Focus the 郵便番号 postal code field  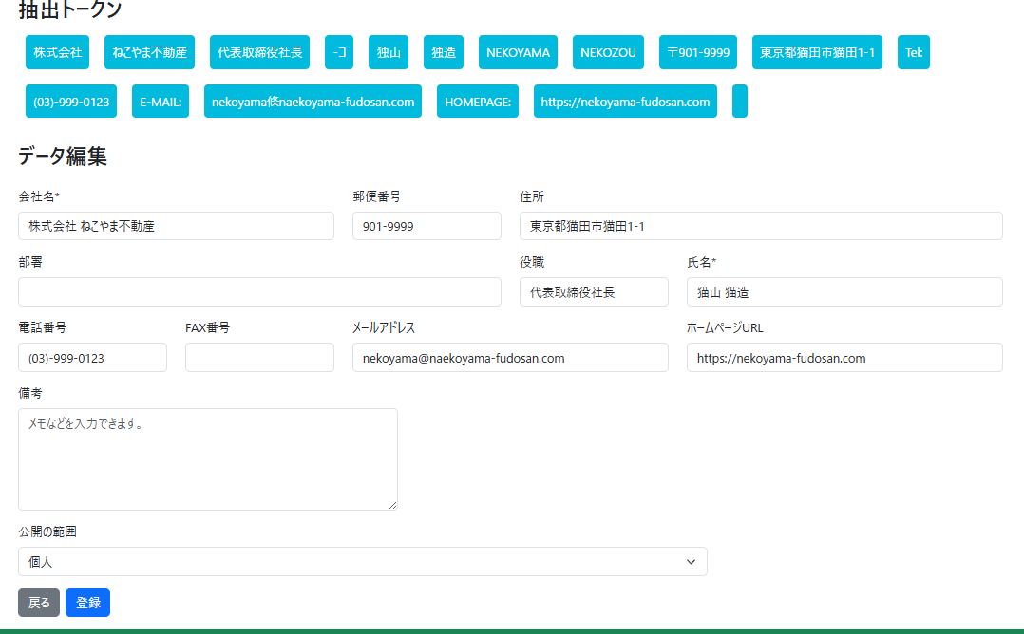(x=426, y=226)
